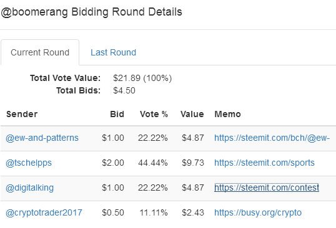336x228 pixels.
Task: Open the @ew-and-patterns sender profile link
Action: pyautogui.click(x=42, y=138)
